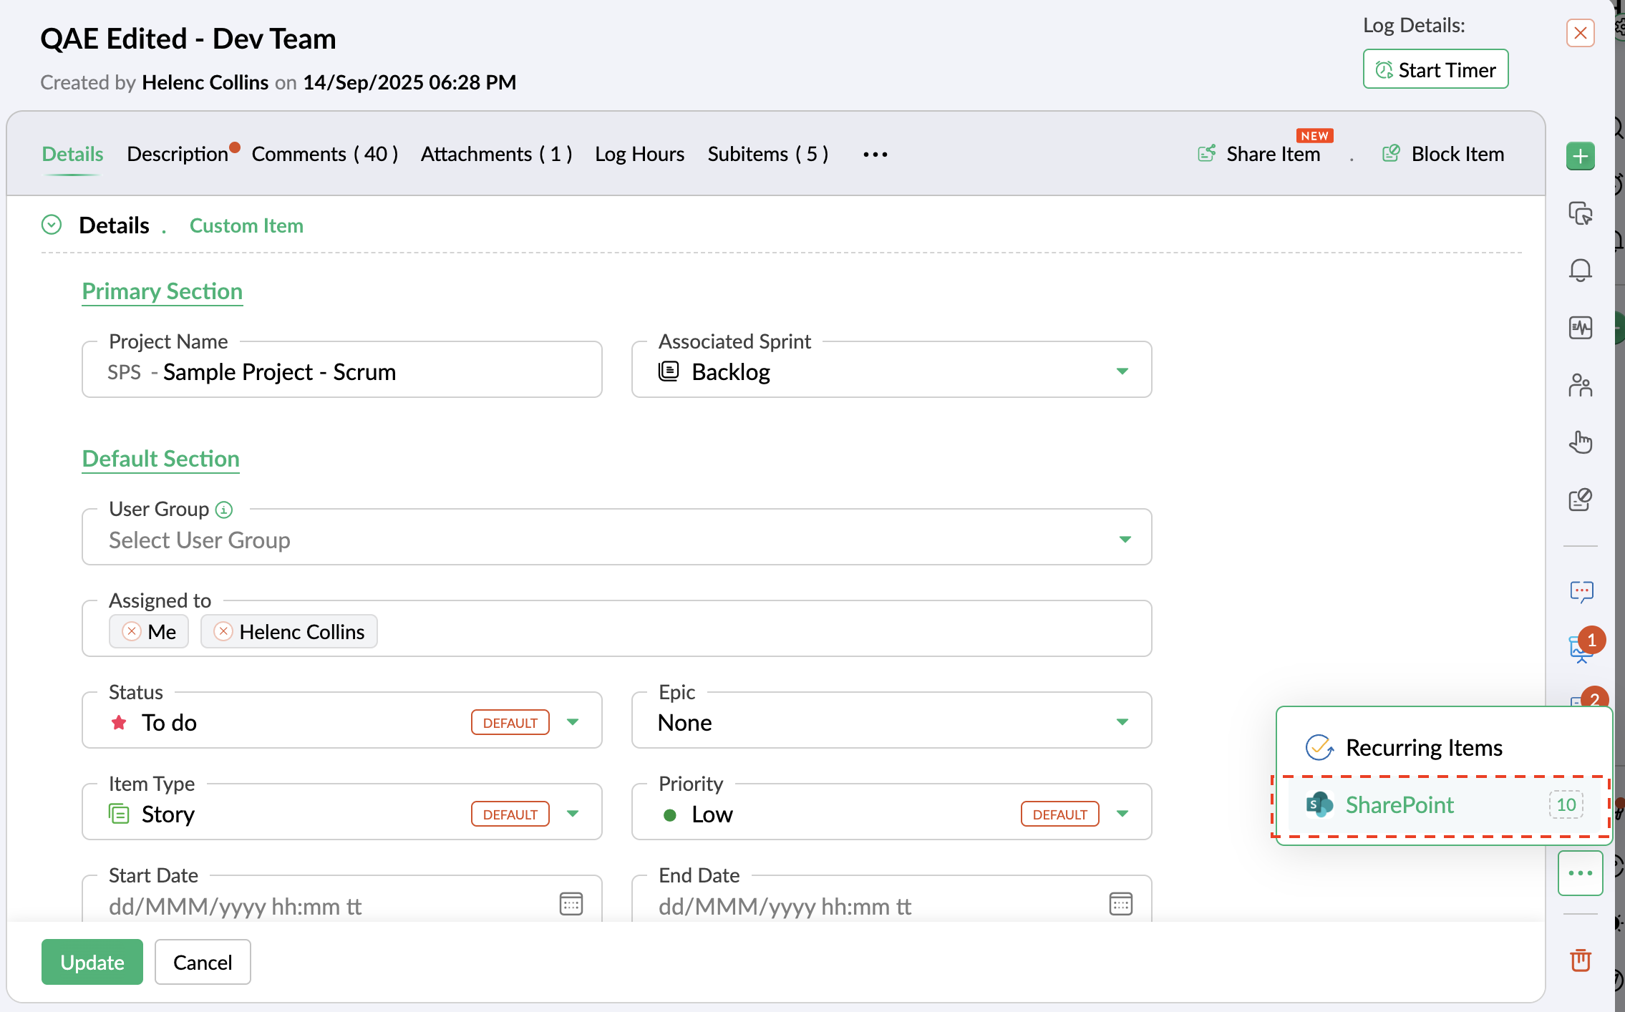The width and height of the screenshot is (1625, 1012).
Task: Open the activity graph icon in sidebar
Action: coord(1580,328)
